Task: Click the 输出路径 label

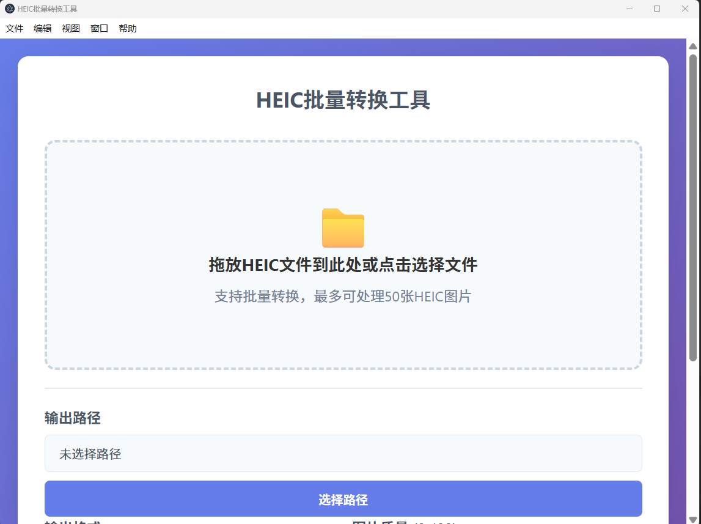Action: click(x=73, y=418)
